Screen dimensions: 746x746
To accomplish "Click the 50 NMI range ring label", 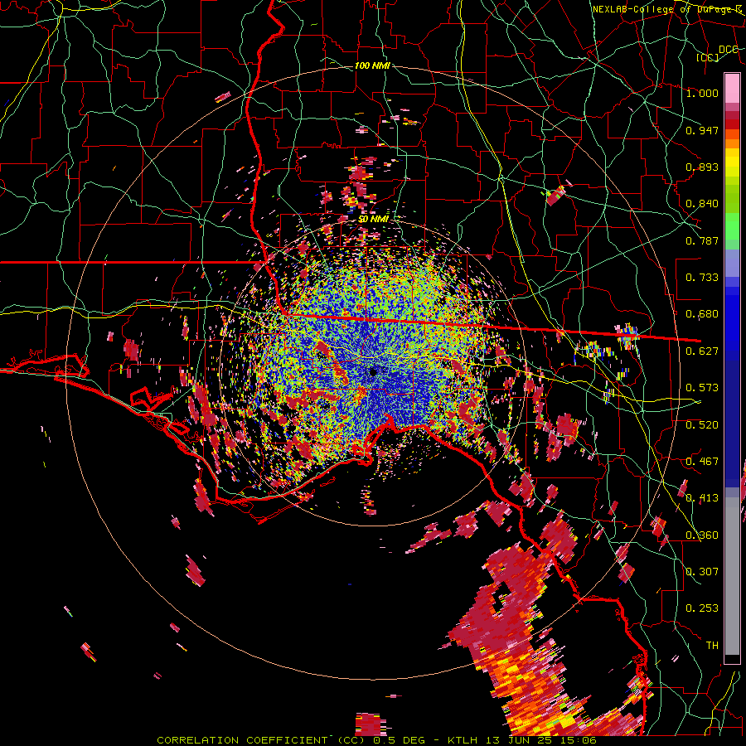I will pyautogui.click(x=373, y=220).
